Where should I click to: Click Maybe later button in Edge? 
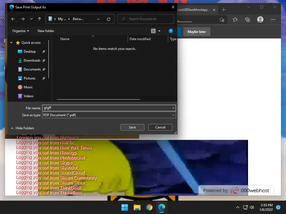pos(197,32)
